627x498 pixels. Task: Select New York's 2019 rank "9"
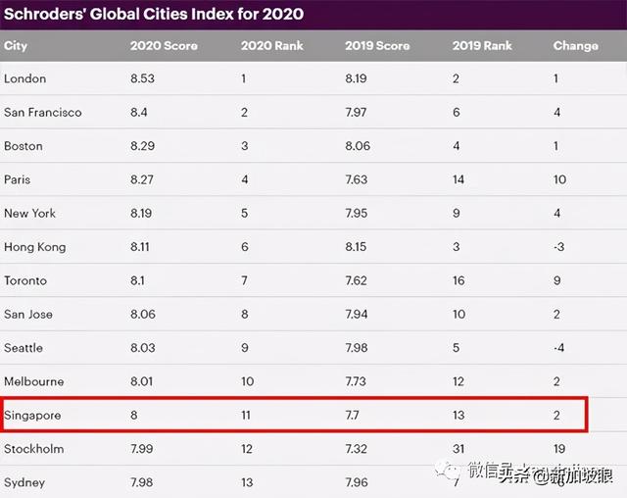click(457, 213)
